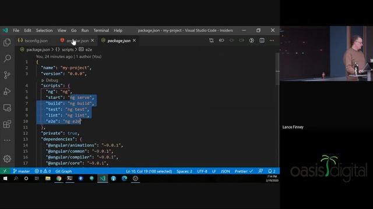The width and height of the screenshot is (373, 209).
Task: Open the Edit menu
Action: coord(27,30)
